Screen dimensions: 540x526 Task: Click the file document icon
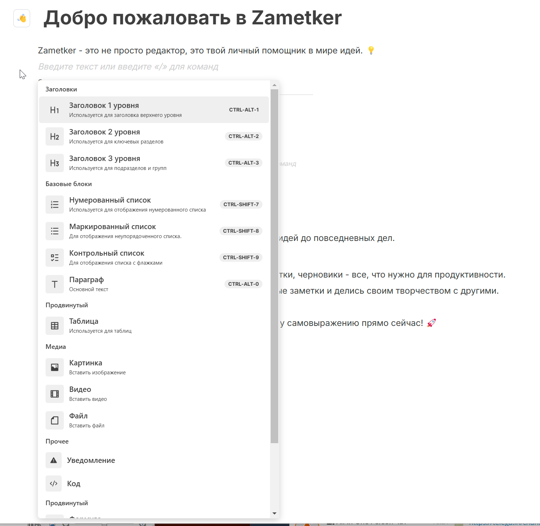point(55,420)
